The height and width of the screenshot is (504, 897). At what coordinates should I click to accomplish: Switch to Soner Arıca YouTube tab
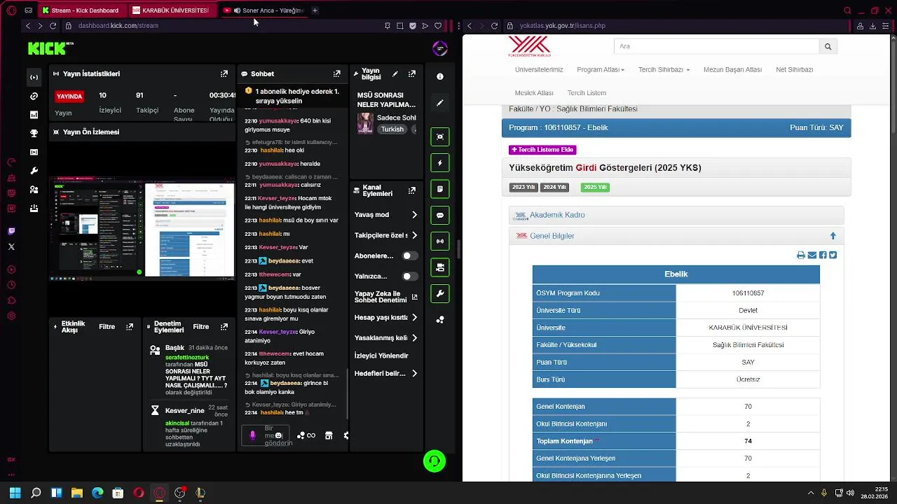pos(263,10)
